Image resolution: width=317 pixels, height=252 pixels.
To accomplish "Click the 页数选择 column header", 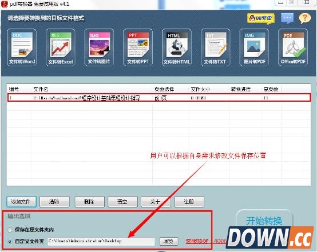I will point(164,89).
